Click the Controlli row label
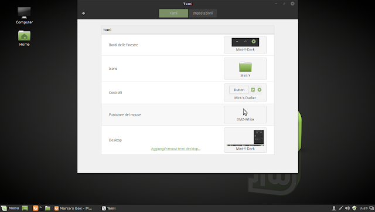Viewport: 375px width, 212px height. [x=115, y=93]
